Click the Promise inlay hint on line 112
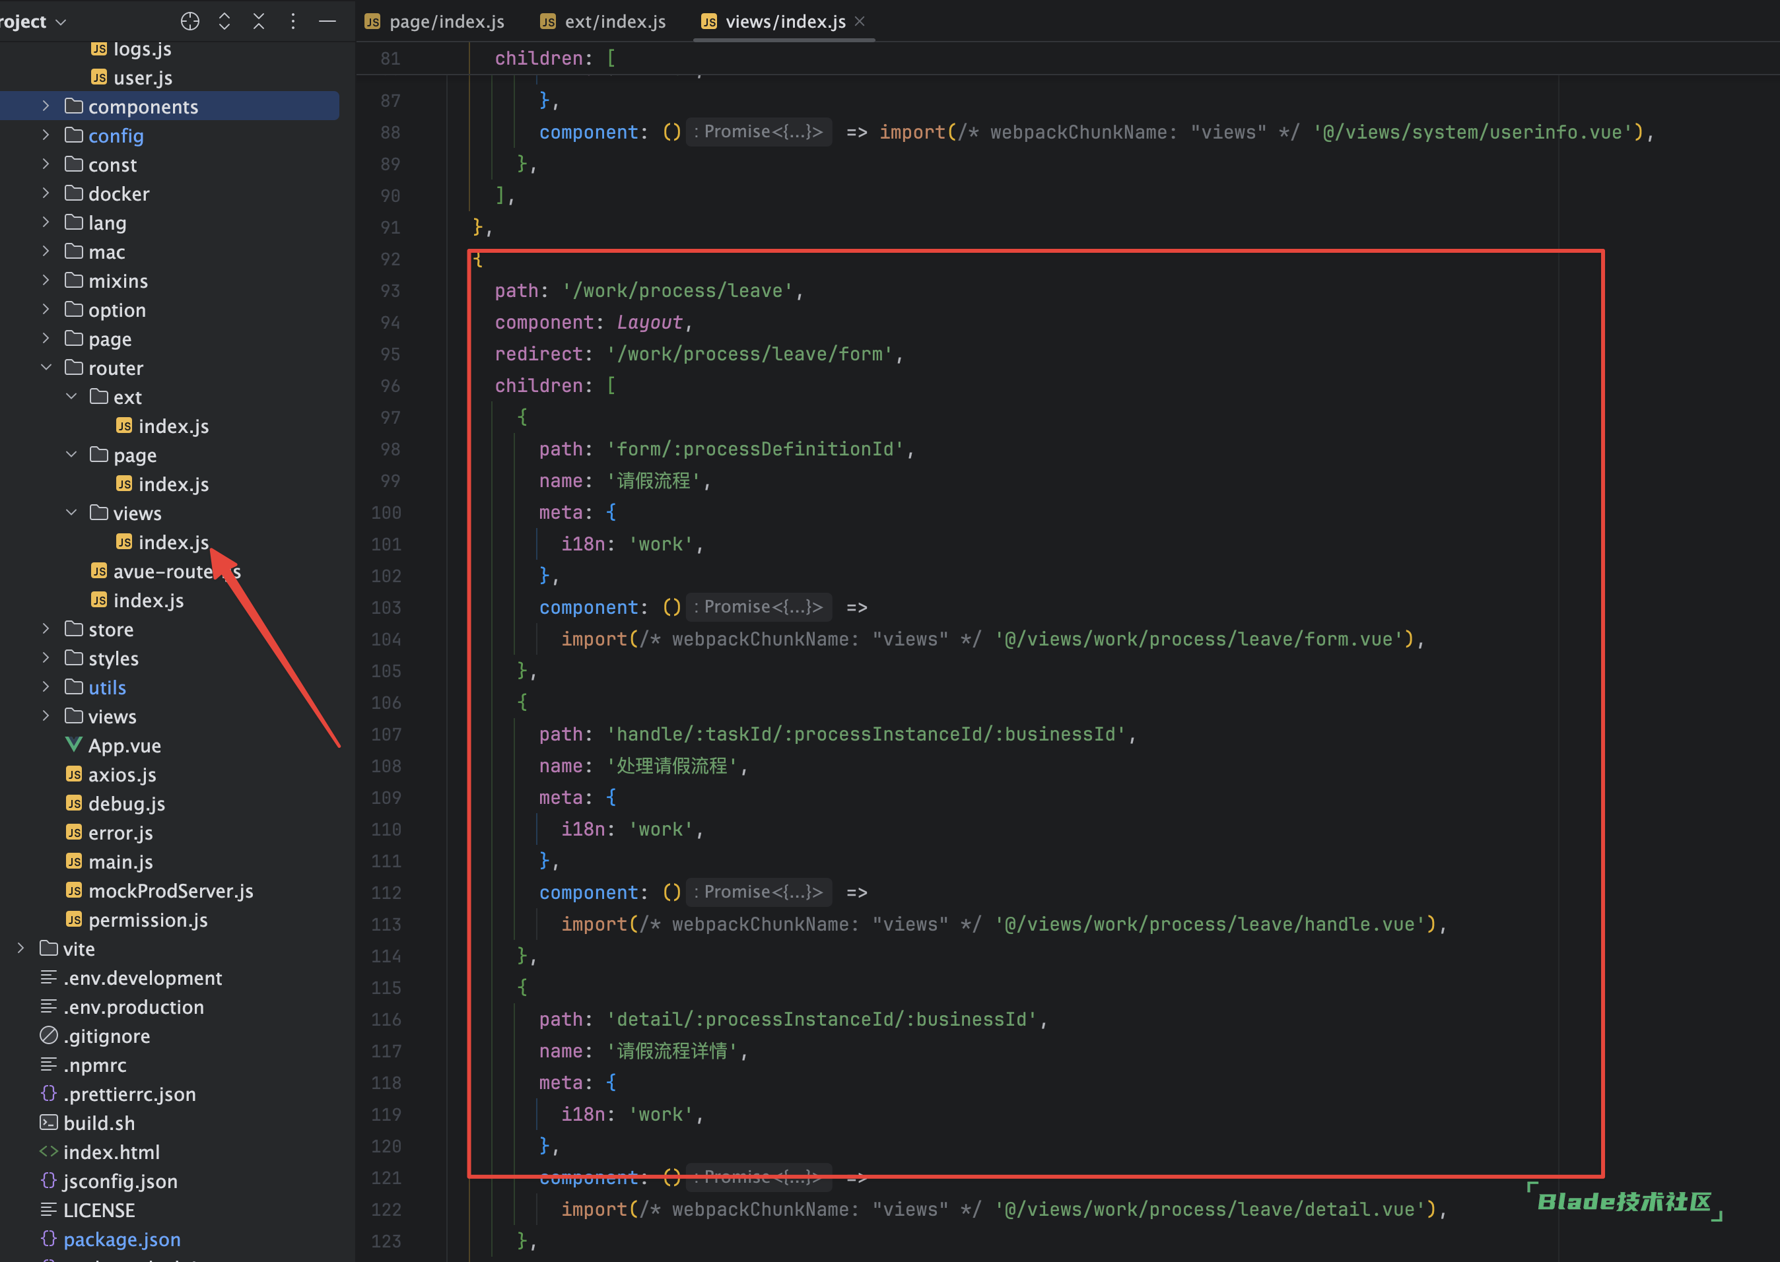Screen dimensions: 1780x1262 (759, 892)
